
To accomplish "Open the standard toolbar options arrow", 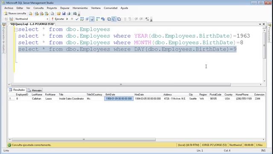I will (79, 15).
